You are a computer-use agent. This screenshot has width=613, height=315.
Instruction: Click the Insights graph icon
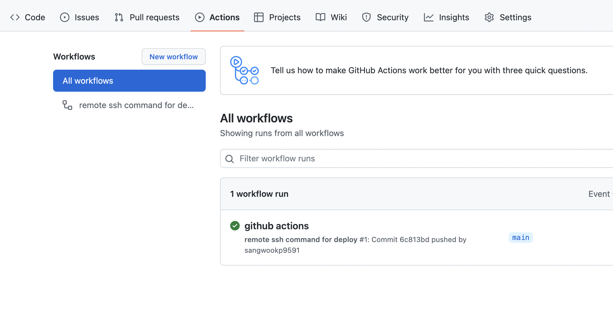[429, 17]
